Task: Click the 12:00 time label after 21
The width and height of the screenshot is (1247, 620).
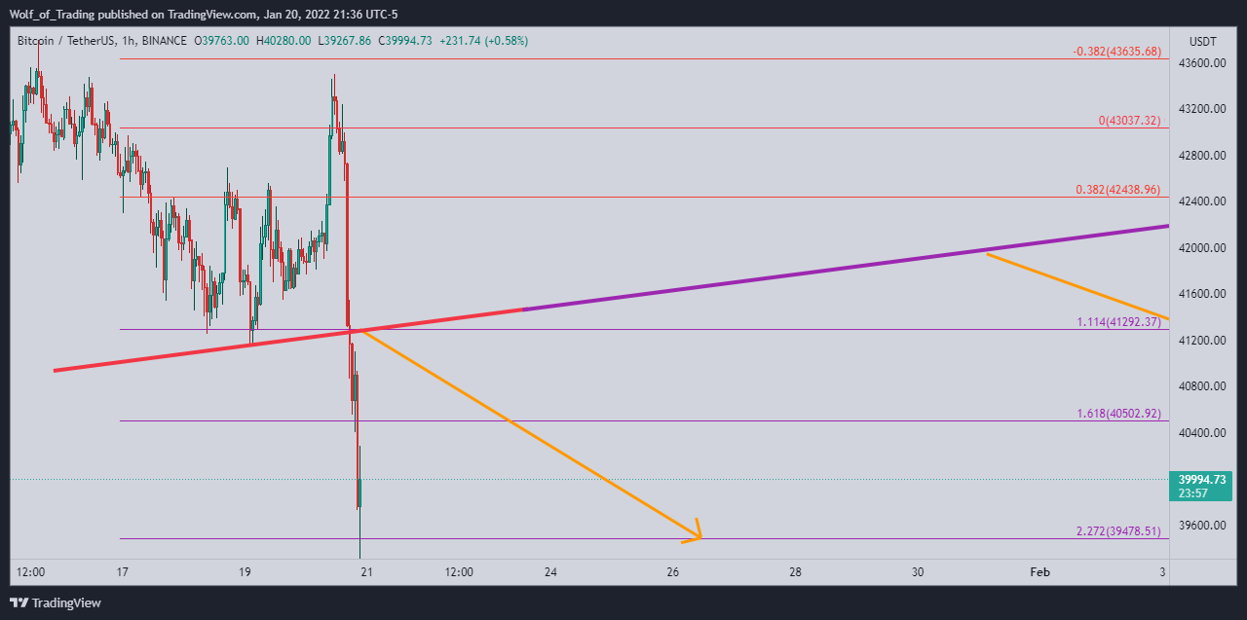Action: (x=459, y=572)
